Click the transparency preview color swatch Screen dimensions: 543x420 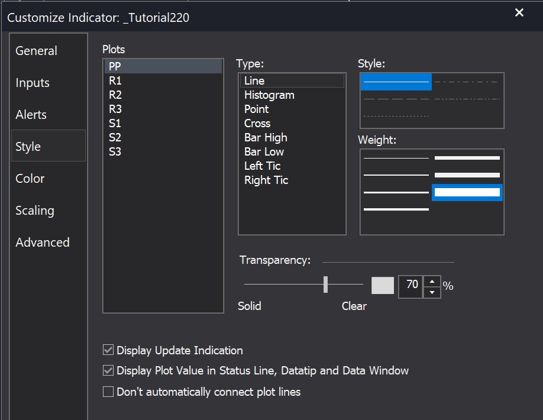pos(383,285)
